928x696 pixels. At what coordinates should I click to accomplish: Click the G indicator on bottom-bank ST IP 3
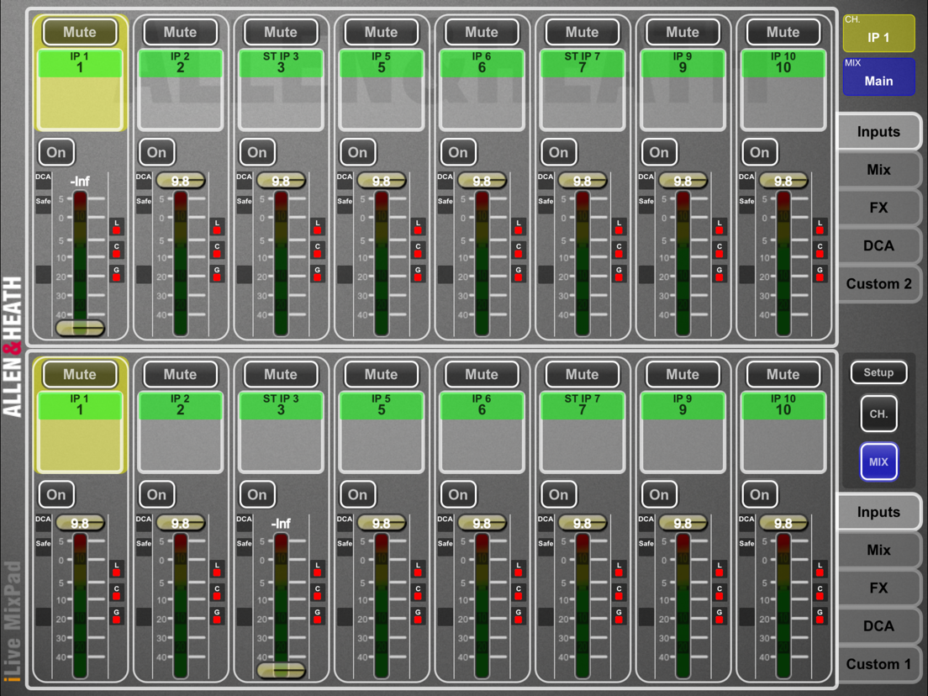click(317, 615)
